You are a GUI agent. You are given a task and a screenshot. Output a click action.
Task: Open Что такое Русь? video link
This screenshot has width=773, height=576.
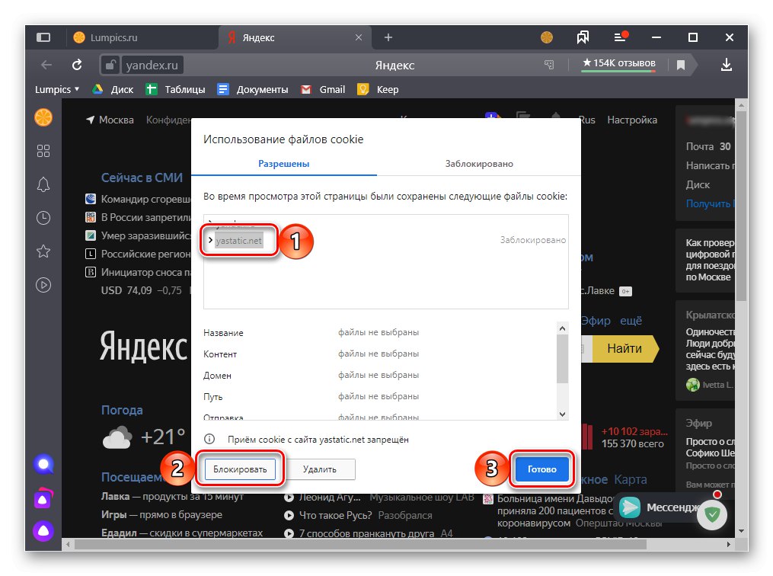coord(335,515)
